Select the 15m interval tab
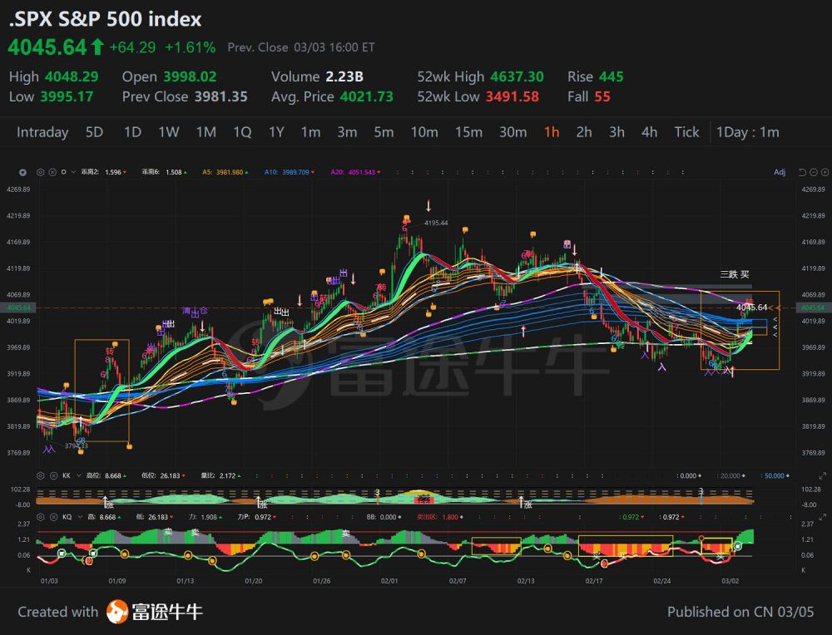 coord(468,132)
